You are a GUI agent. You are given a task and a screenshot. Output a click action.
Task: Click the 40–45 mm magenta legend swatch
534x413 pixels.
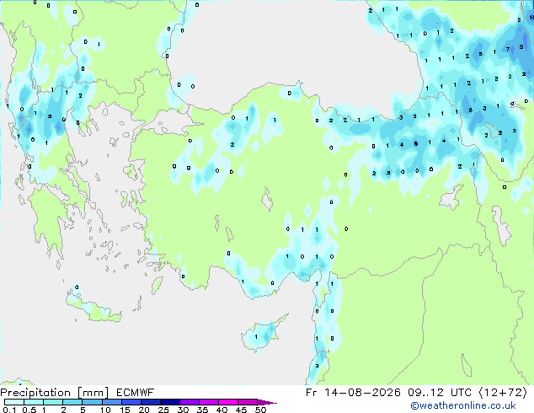[228, 402]
